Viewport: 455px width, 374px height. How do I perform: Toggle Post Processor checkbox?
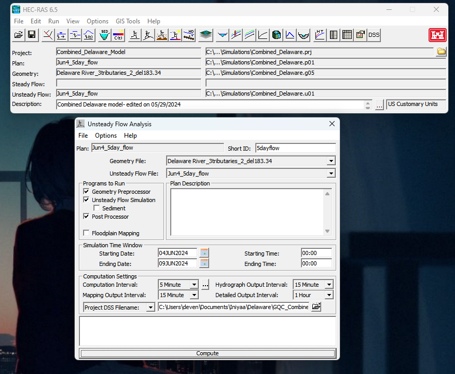(86, 216)
